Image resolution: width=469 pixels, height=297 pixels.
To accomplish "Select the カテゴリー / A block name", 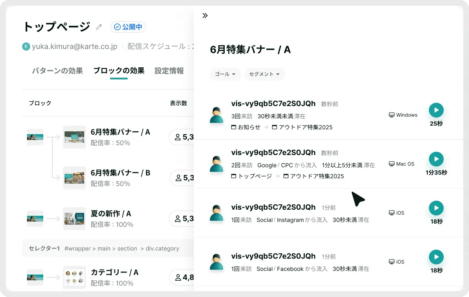I will click(x=114, y=272).
